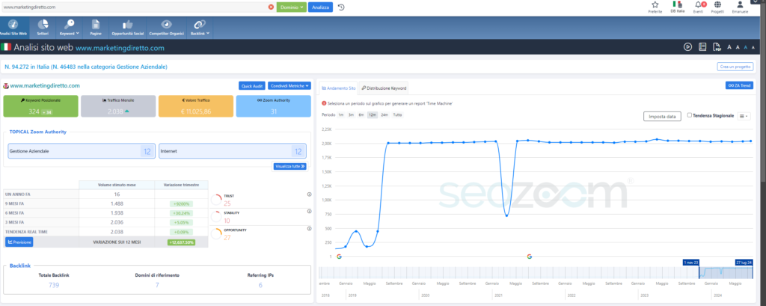Show info for the STABILITY metric
The height and width of the screenshot is (306, 766).
pyautogui.click(x=309, y=211)
